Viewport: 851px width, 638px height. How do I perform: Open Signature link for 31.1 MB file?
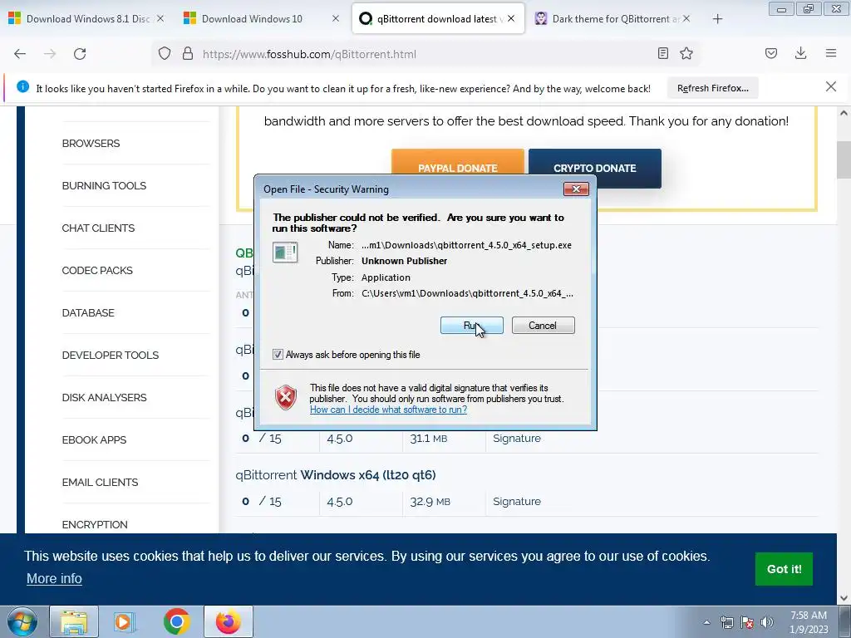517,438
